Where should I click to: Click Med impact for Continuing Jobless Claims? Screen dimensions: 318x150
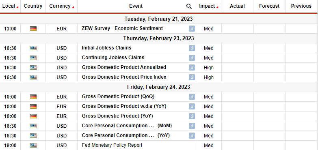click(208, 58)
